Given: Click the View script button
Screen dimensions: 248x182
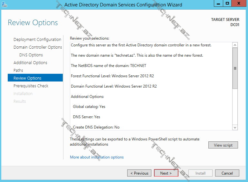Looking at the screenshot, I should pyautogui.click(x=223, y=145).
